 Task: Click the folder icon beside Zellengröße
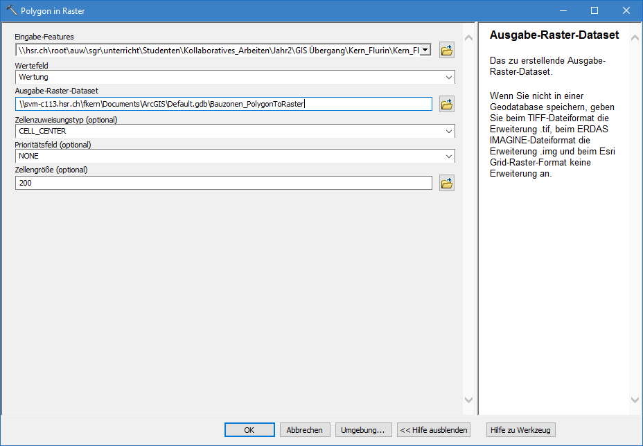pos(447,184)
